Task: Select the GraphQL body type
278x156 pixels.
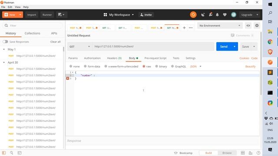Action: click(172, 66)
